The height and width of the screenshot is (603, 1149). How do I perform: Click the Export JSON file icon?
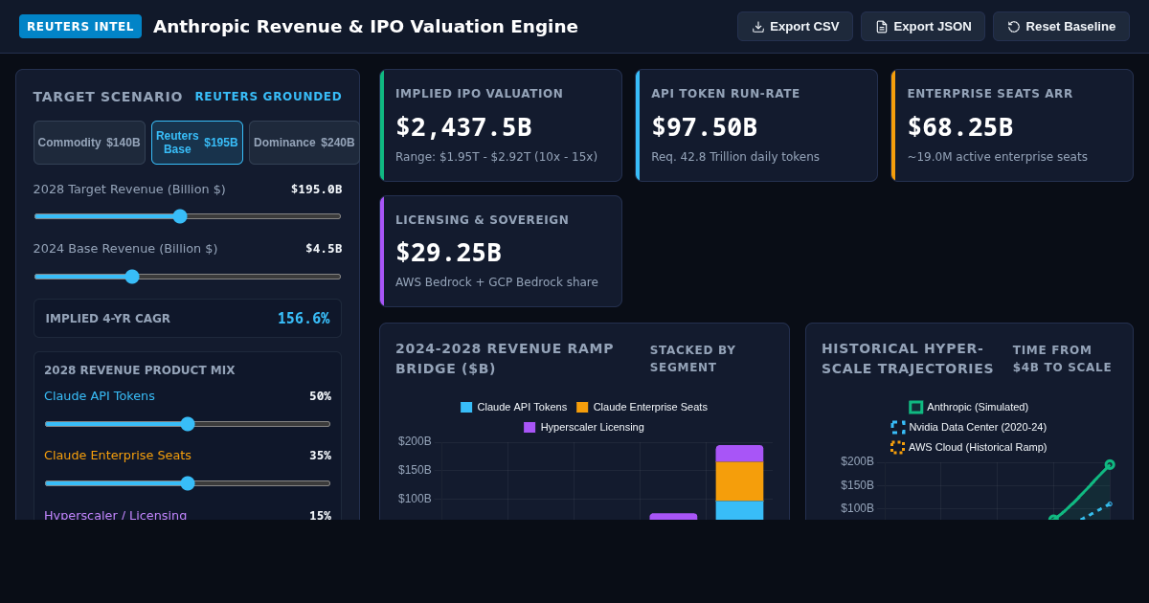[x=882, y=27]
